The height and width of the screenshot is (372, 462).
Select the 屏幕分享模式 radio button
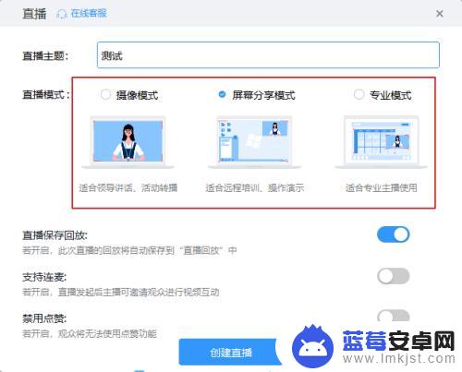[x=222, y=94]
